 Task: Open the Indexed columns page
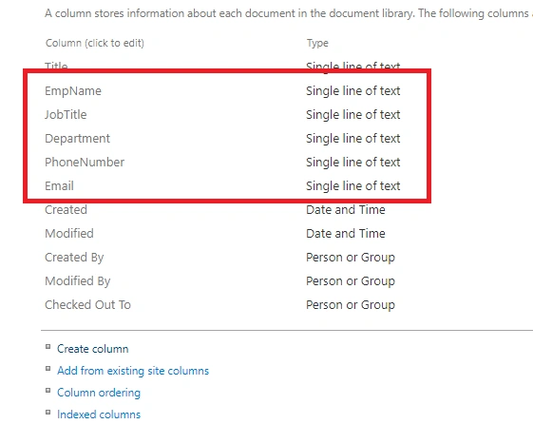pyautogui.click(x=99, y=414)
